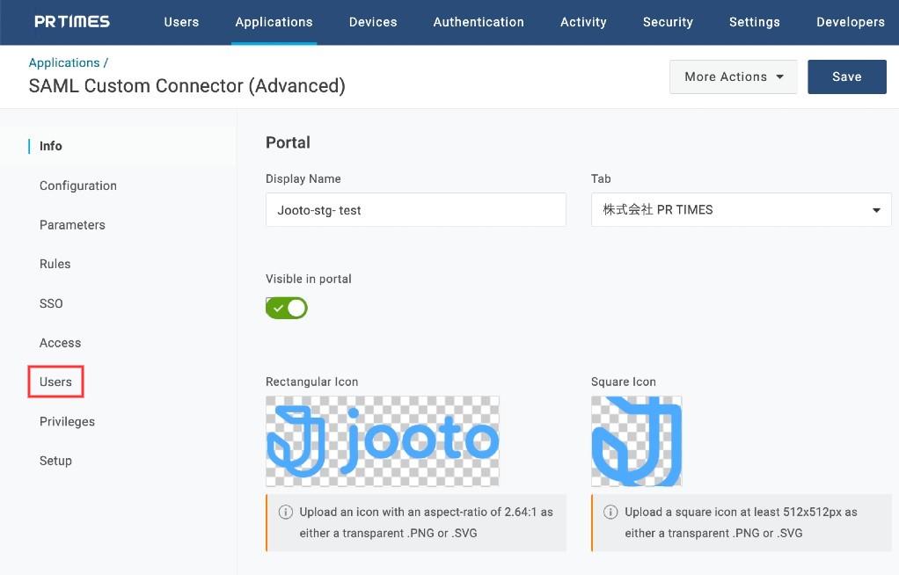Image resolution: width=899 pixels, height=575 pixels.
Task: Click the rectangular Jooto icon image
Action: point(383,440)
